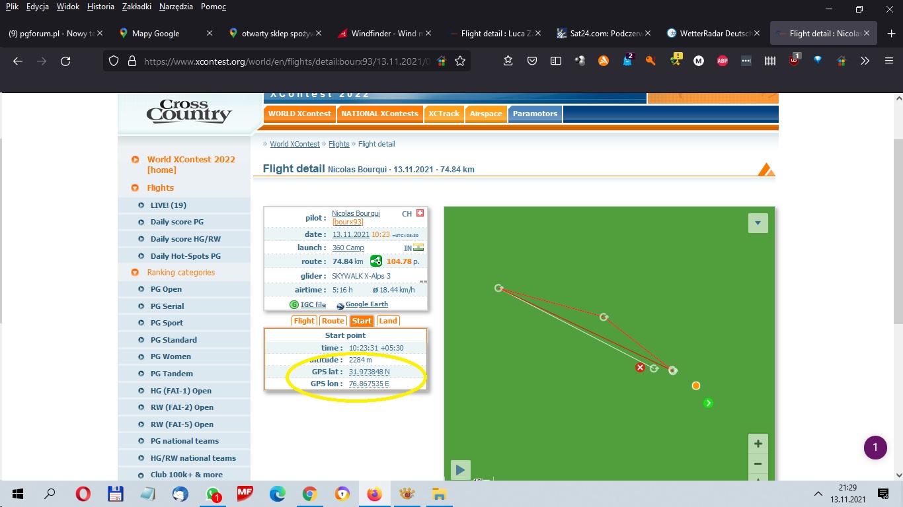Switch to the Route info tab
Screen dimensions: 903x507
(333, 321)
